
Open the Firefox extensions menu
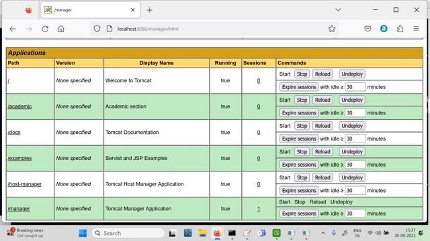400,29
